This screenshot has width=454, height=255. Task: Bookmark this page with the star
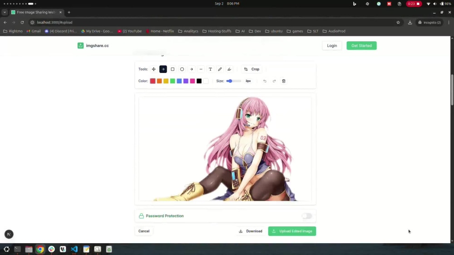pyautogui.click(x=398, y=22)
